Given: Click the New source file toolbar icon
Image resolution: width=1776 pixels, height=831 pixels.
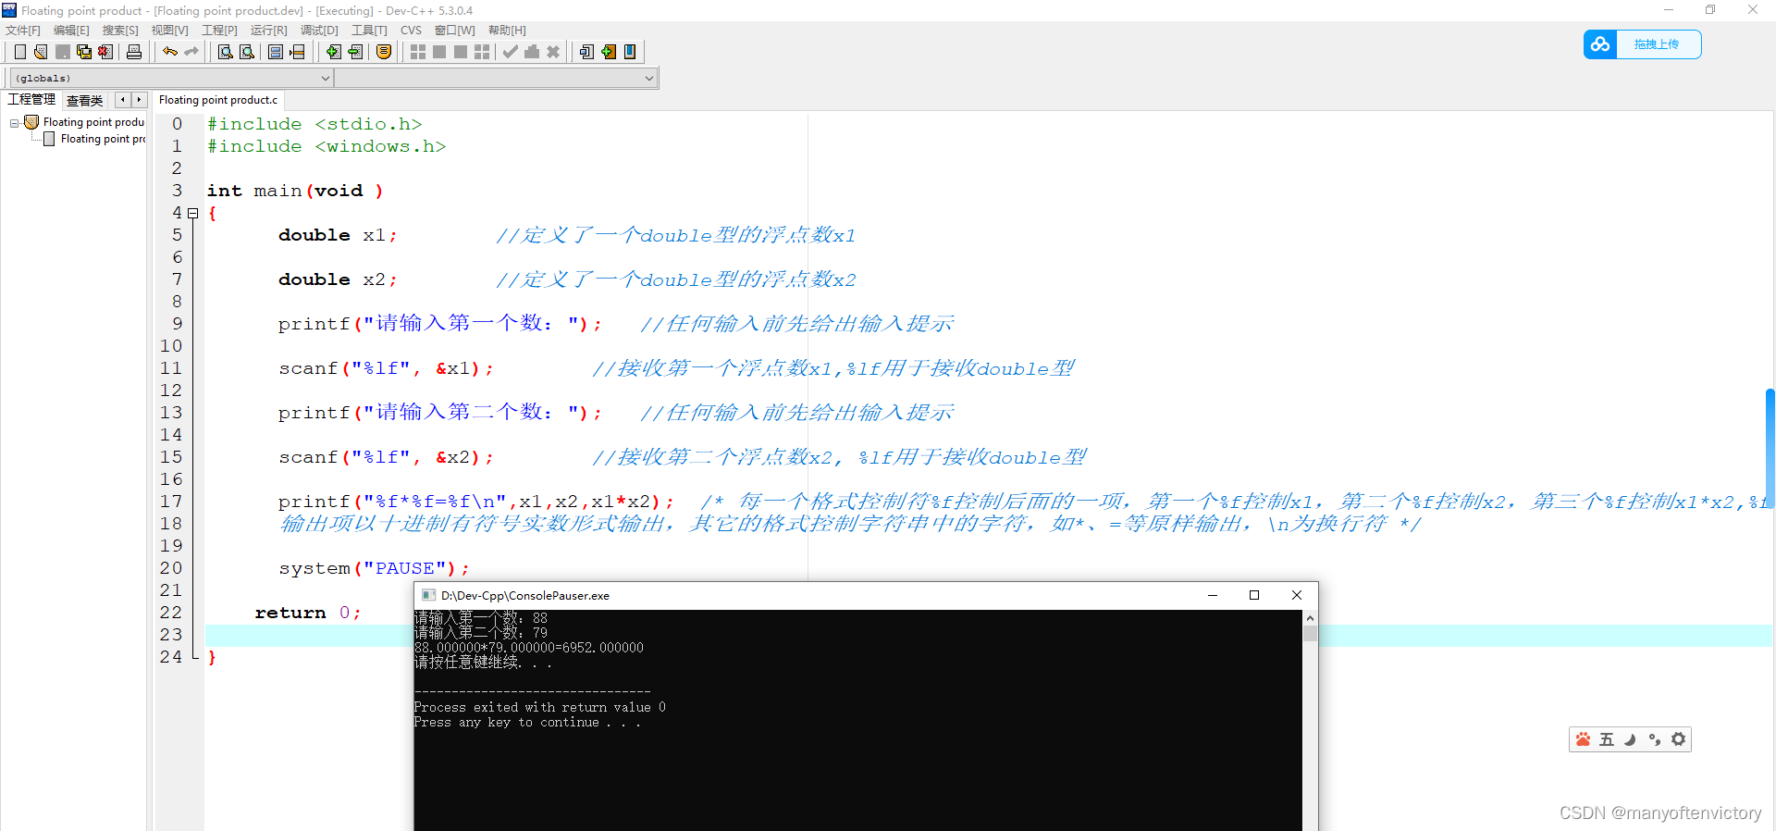Looking at the screenshot, I should tap(19, 52).
